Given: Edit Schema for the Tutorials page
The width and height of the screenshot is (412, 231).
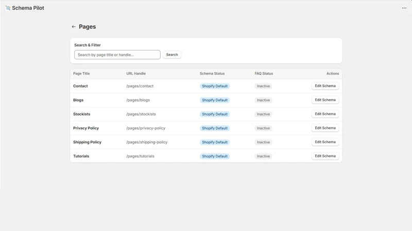Looking at the screenshot, I should pyautogui.click(x=325, y=156).
